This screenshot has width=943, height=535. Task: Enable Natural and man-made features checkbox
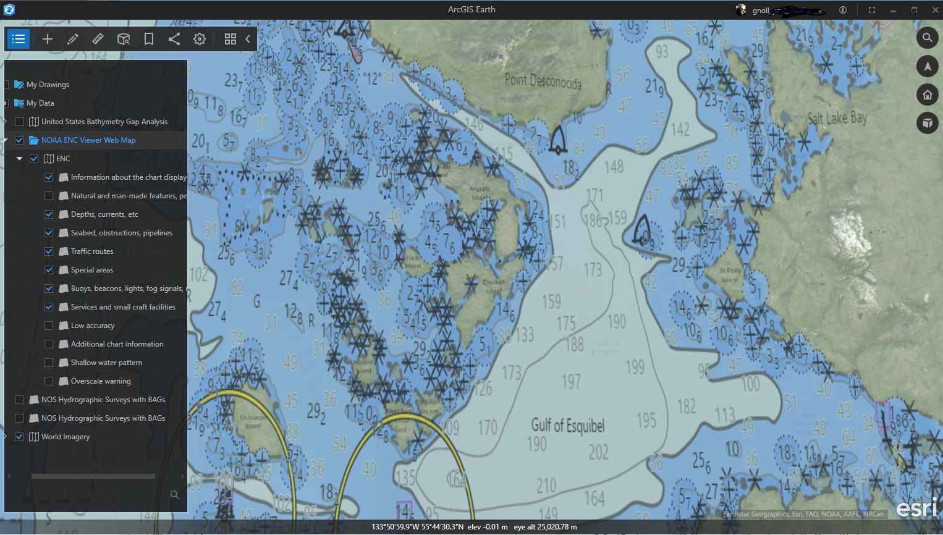point(49,196)
